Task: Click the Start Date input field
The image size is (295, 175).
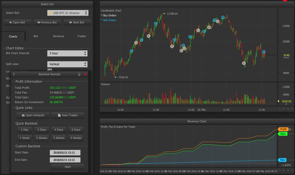Action: point(65,152)
